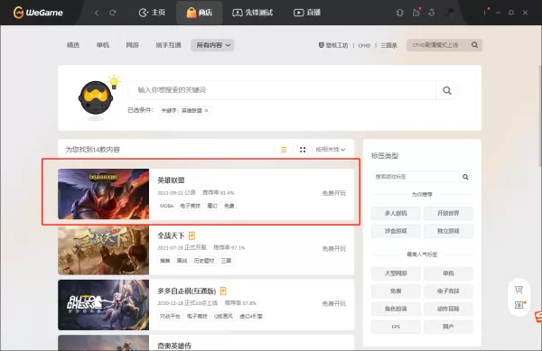Open the message box icon with red dot
The height and width of the screenshot is (351, 542).
coord(416,13)
